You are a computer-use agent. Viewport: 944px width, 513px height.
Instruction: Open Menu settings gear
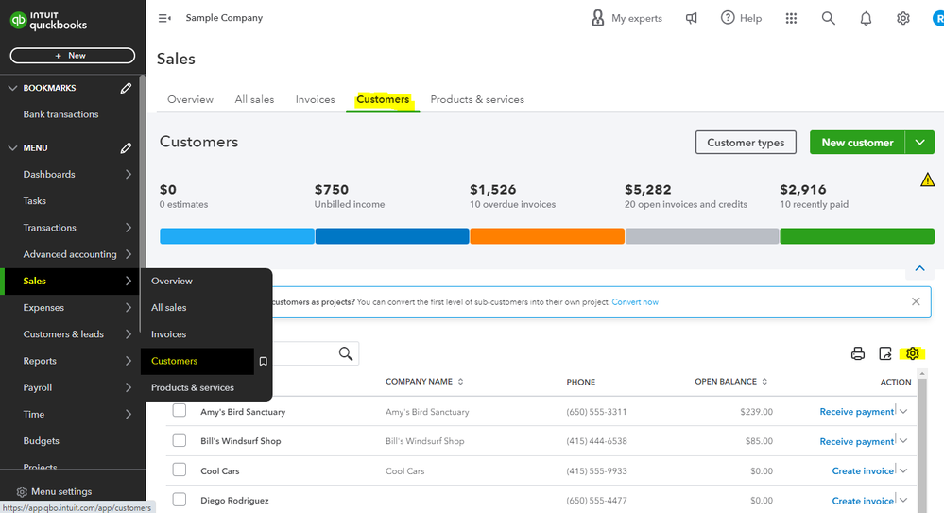click(23, 492)
